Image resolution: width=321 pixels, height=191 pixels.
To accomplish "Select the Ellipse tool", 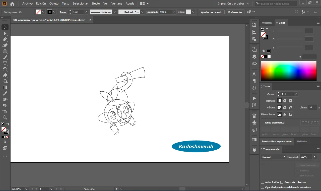I will [x=5, y=51].
